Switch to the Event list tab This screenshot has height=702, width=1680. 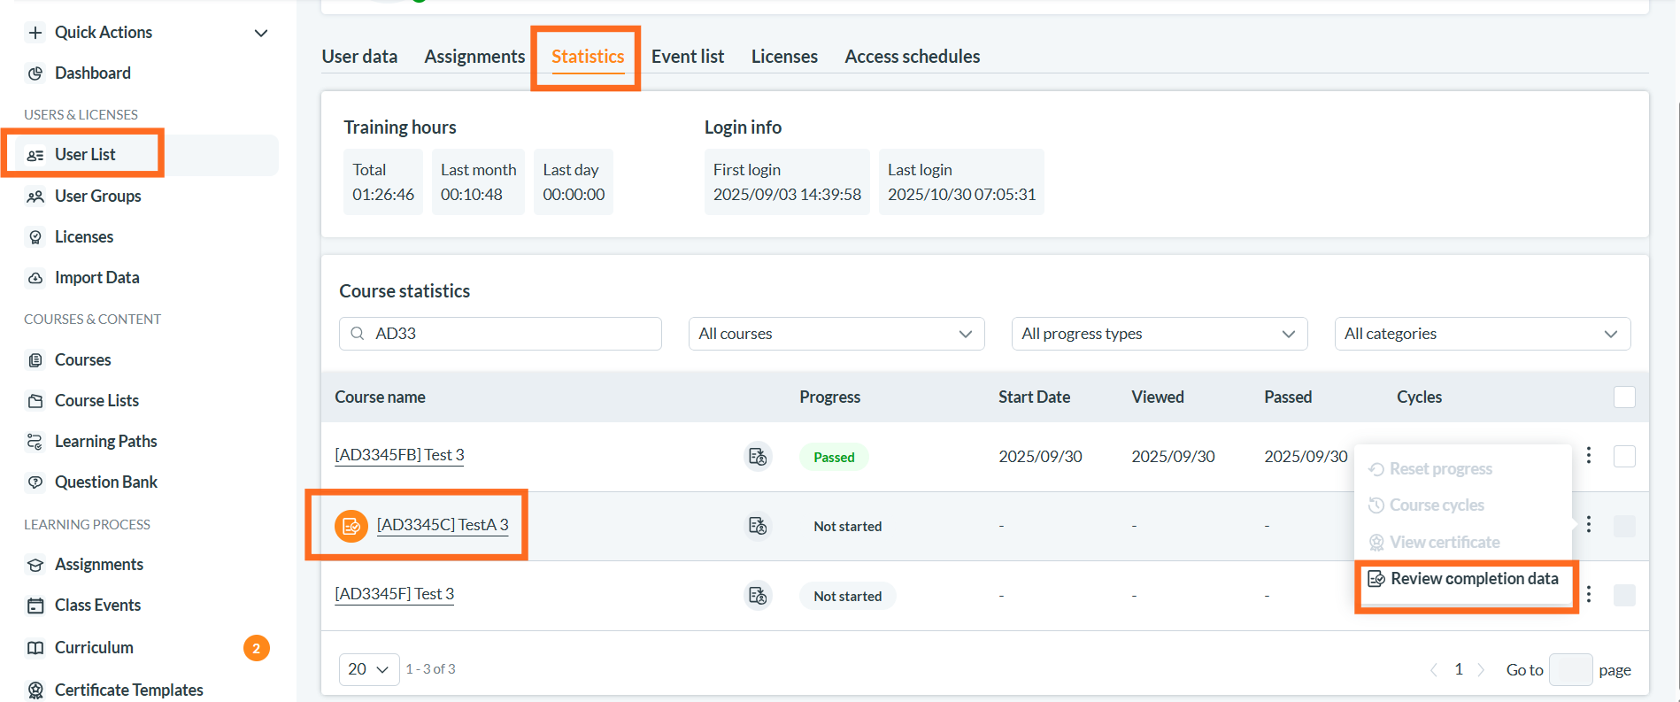click(688, 57)
